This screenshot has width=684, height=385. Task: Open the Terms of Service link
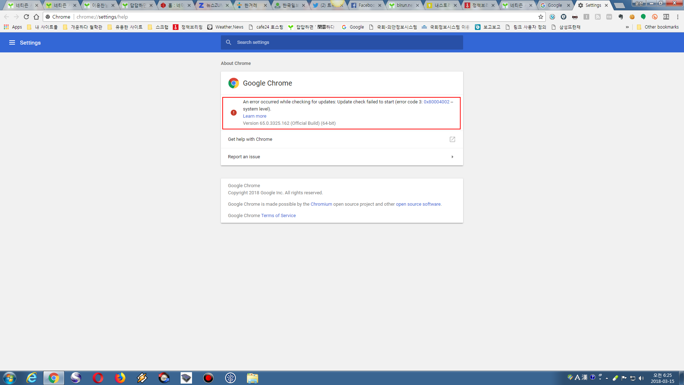[x=278, y=216]
